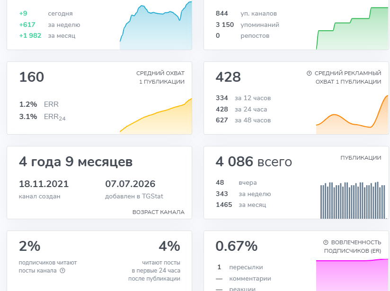The image size is (390, 291).
Task: Click the '+1 982' monthly growth value
Action: click(x=30, y=35)
